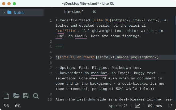
Task: Select the Notes label in the sidebar
Action: coord(19,13)
